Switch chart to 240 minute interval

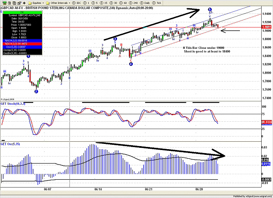point(134,3)
